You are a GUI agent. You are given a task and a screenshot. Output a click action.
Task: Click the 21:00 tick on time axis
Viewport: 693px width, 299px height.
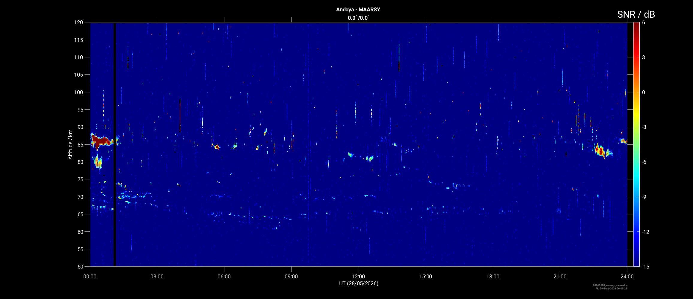[560, 276]
